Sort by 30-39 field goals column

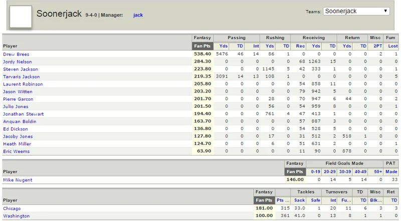click(345, 171)
